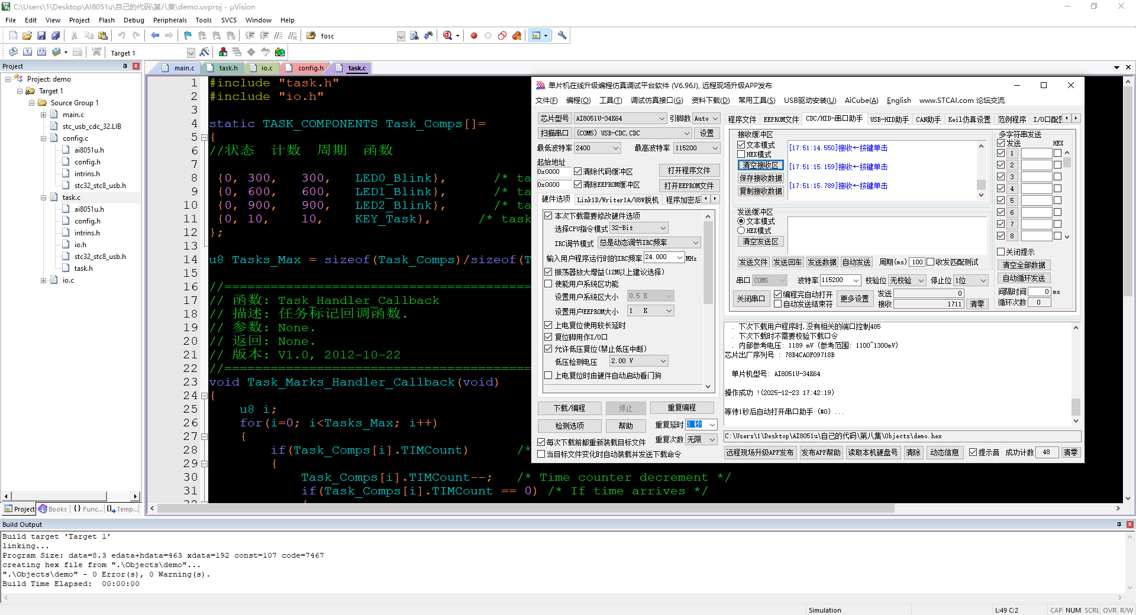
Task: Click the Rebuild all target files icon
Action: point(41,53)
